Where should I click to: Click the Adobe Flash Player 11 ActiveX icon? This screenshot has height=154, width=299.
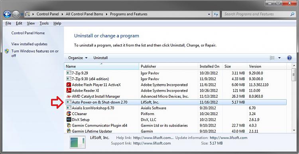tap(69, 85)
